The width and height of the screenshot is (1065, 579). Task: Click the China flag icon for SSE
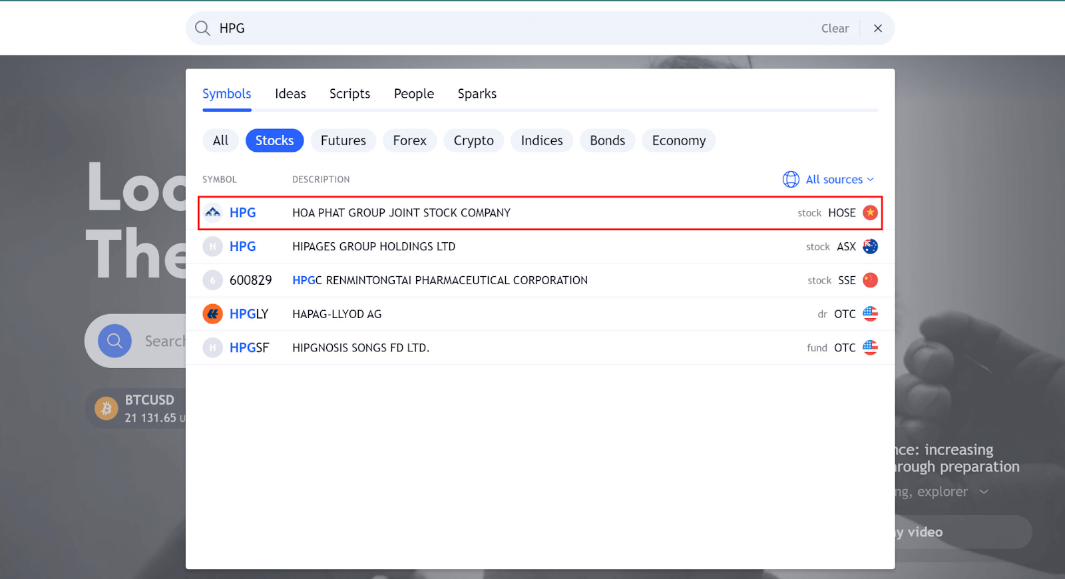click(870, 280)
